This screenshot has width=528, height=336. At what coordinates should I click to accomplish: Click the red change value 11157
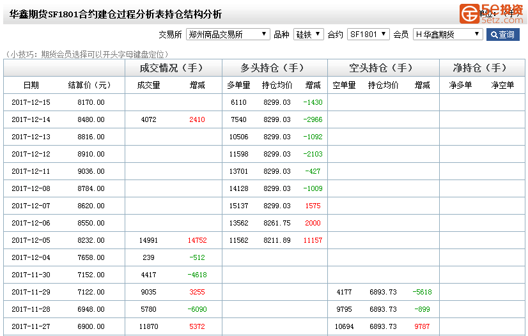click(313, 240)
